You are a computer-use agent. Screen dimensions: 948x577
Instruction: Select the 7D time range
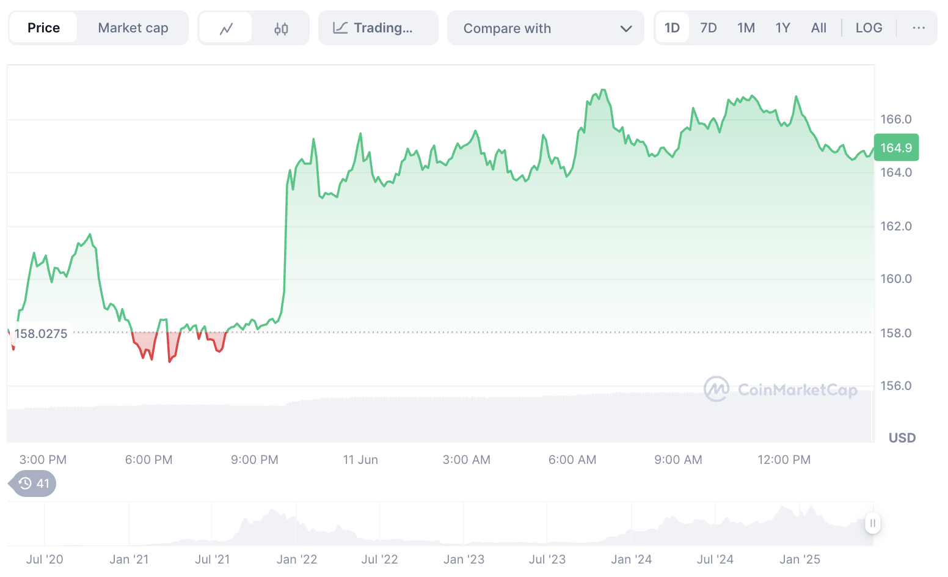(x=708, y=28)
